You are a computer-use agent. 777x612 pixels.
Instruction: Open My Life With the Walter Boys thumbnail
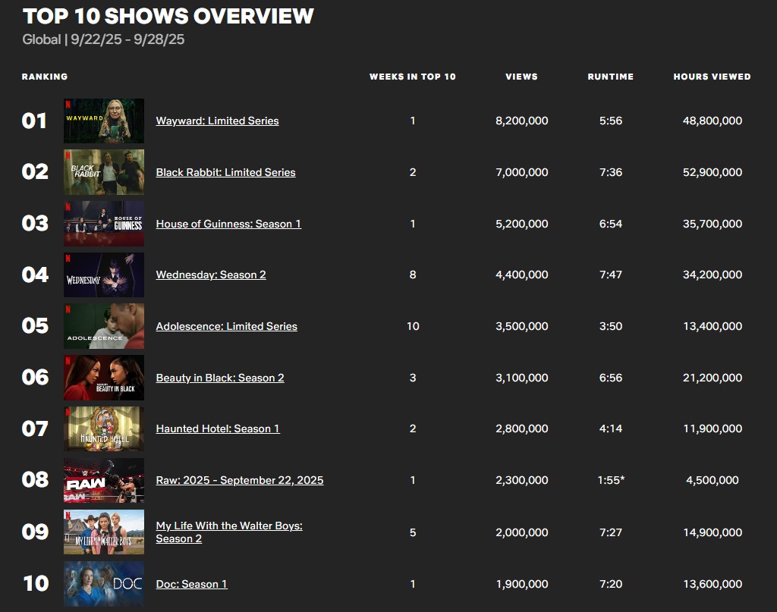tap(104, 532)
